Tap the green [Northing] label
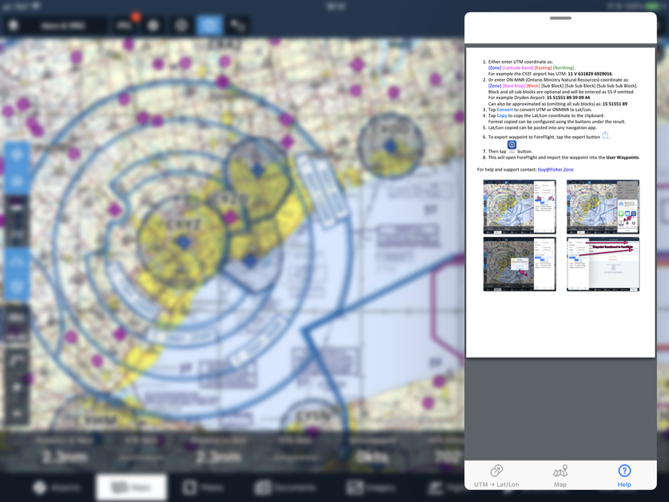This screenshot has height=502, width=669. click(563, 68)
